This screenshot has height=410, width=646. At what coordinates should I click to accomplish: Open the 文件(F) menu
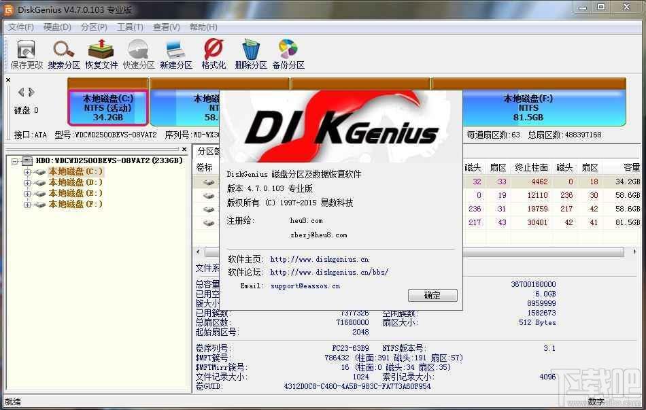[21, 27]
